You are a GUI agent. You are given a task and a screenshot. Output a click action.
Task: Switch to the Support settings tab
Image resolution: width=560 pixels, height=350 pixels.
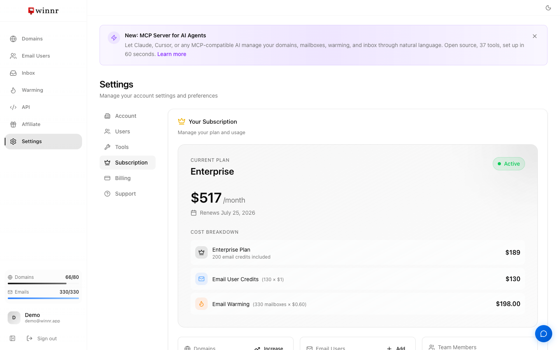pyautogui.click(x=128, y=194)
